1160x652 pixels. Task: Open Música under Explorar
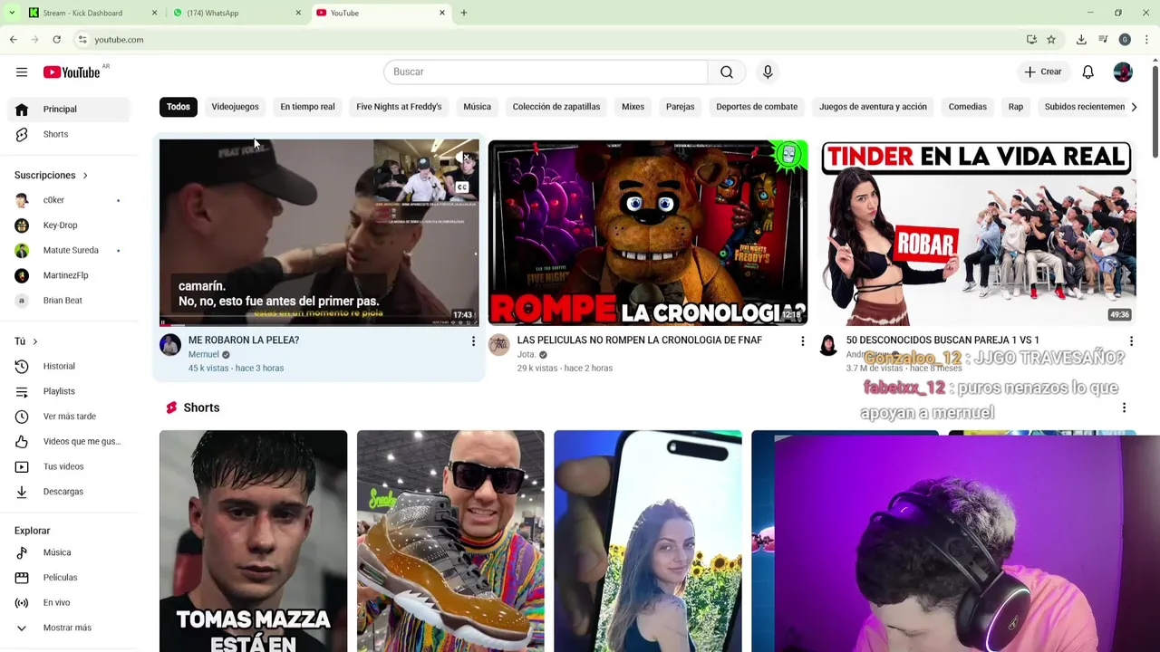[71, 552]
